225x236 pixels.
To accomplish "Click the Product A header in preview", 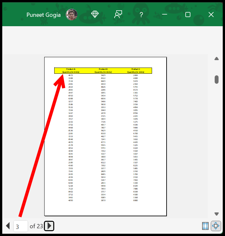I will tap(71, 69).
